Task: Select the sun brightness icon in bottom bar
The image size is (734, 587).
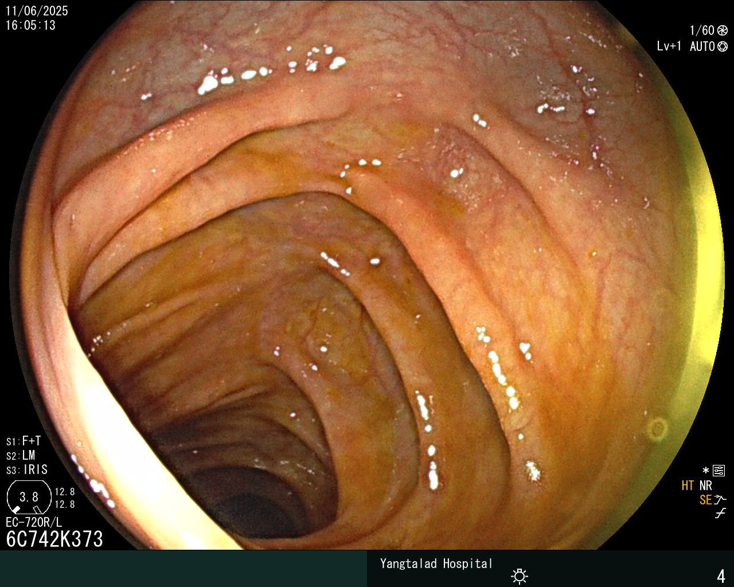Action: pos(520,576)
